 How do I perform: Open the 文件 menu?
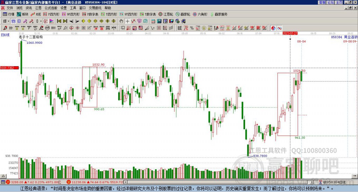tap(10, 8)
